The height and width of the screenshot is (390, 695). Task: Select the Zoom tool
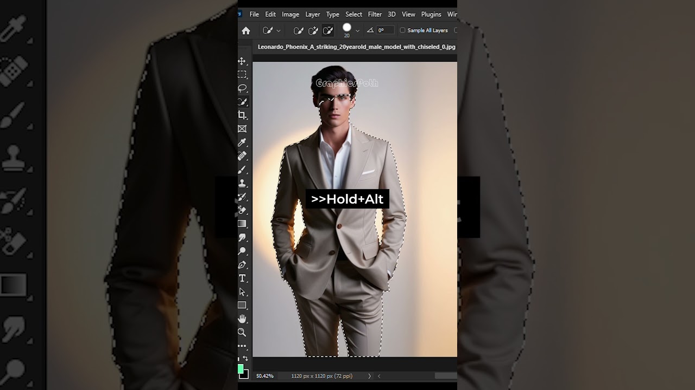click(242, 332)
